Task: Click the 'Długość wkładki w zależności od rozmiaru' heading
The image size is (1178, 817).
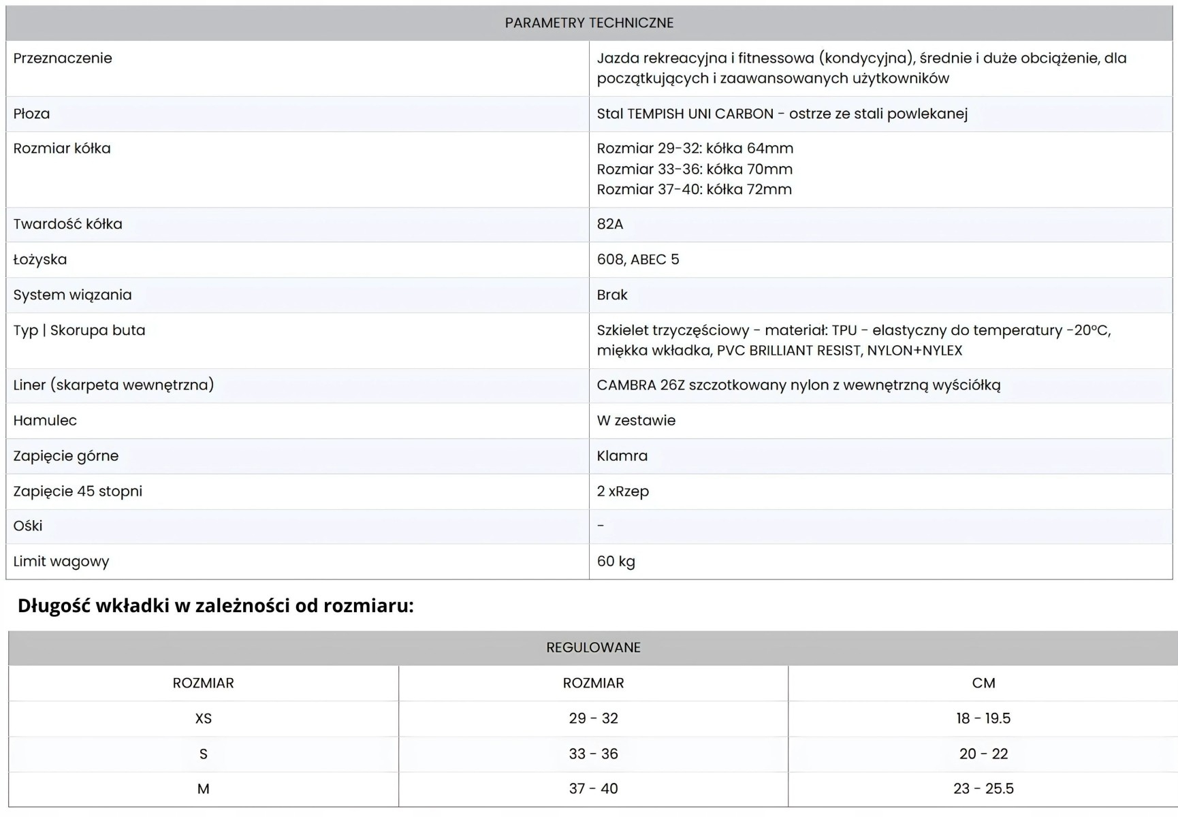Action: [216, 605]
